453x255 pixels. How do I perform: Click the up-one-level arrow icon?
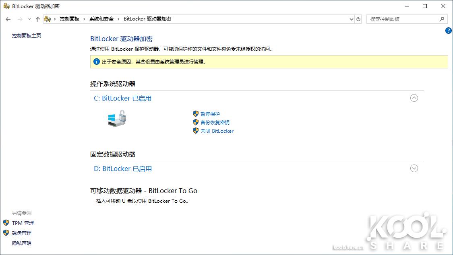37,19
